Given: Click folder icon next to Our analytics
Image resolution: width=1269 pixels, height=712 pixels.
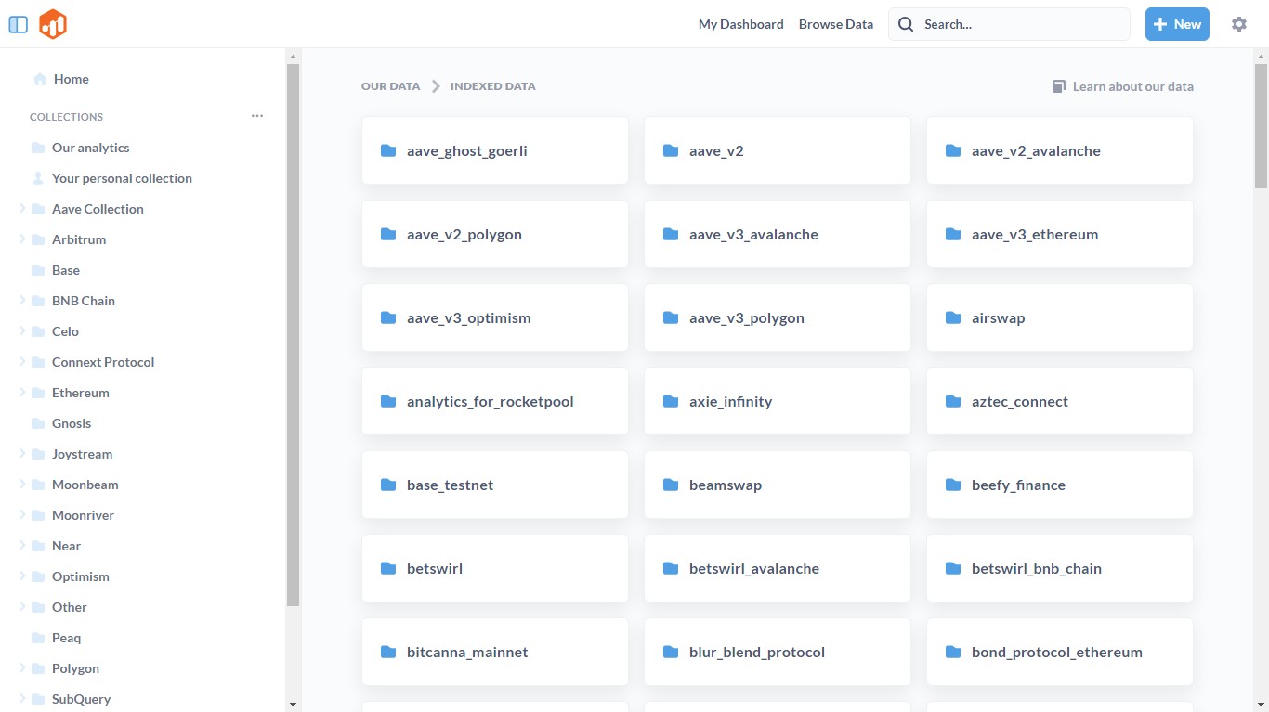Looking at the screenshot, I should coord(38,148).
